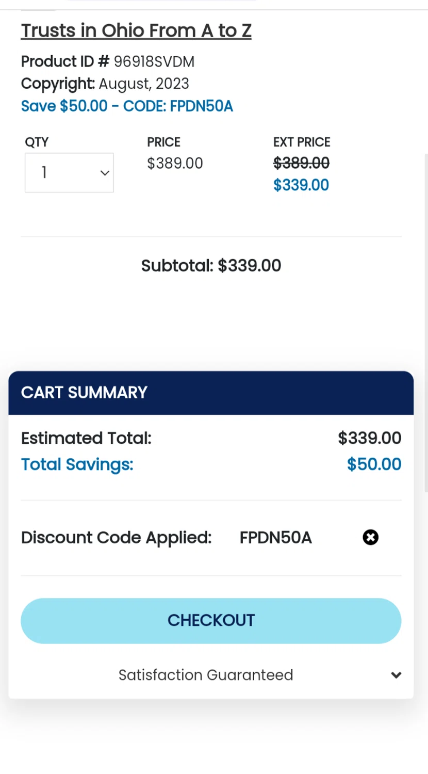Click the Subtotal $339.00 text
Screen dimensions: 428x774
pyautogui.click(x=211, y=266)
